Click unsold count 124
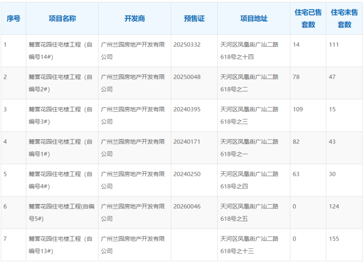The height and width of the screenshot is (262, 363). pyautogui.click(x=334, y=206)
